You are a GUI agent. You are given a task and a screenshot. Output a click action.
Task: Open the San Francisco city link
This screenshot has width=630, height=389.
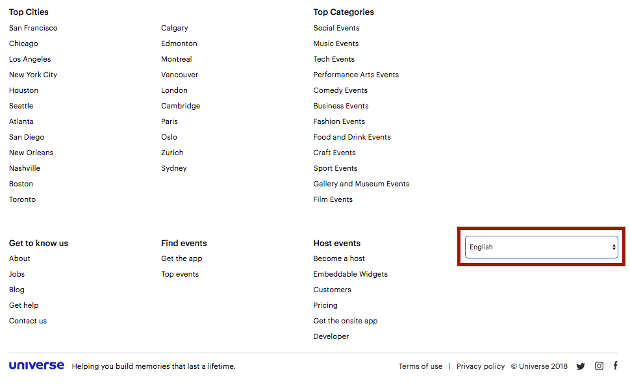click(33, 28)
